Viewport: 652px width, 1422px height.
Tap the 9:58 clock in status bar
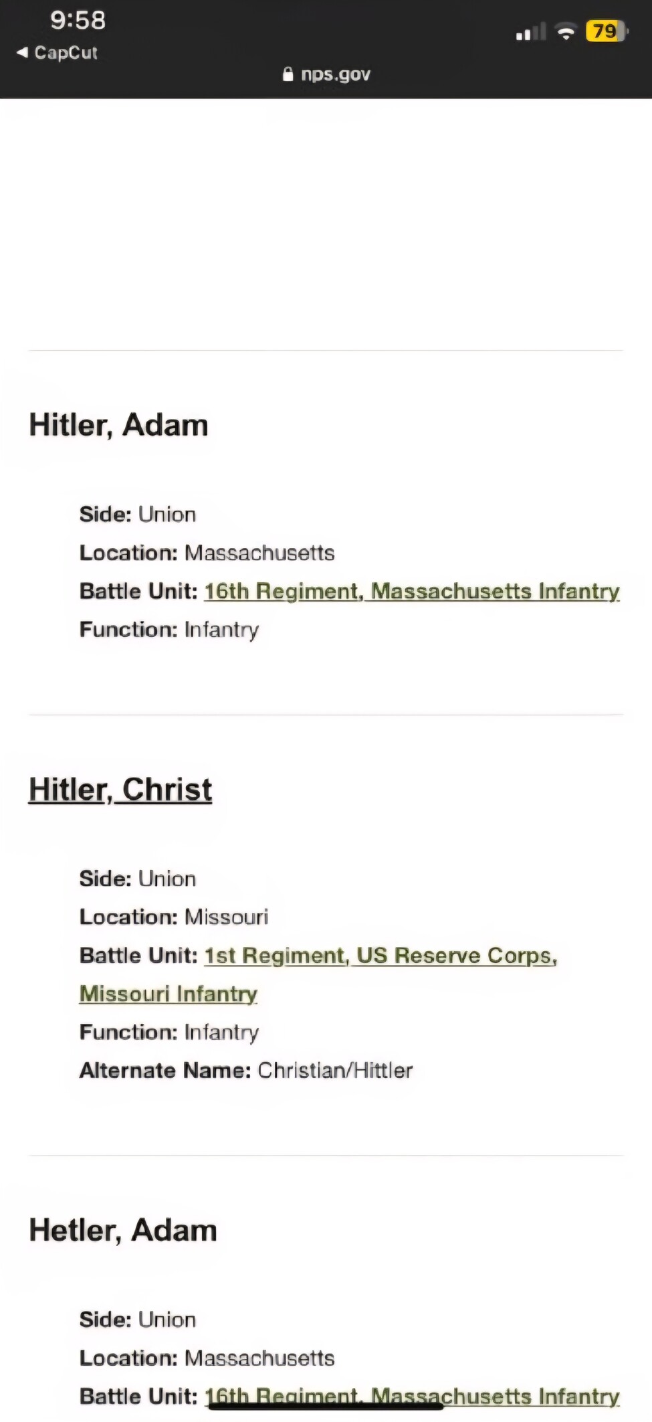coord(78,20)
